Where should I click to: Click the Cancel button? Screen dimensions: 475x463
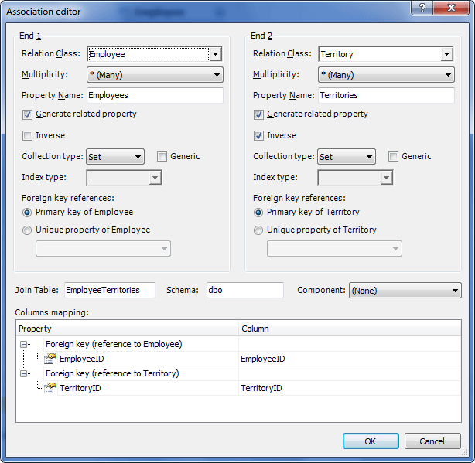point(432,441)
